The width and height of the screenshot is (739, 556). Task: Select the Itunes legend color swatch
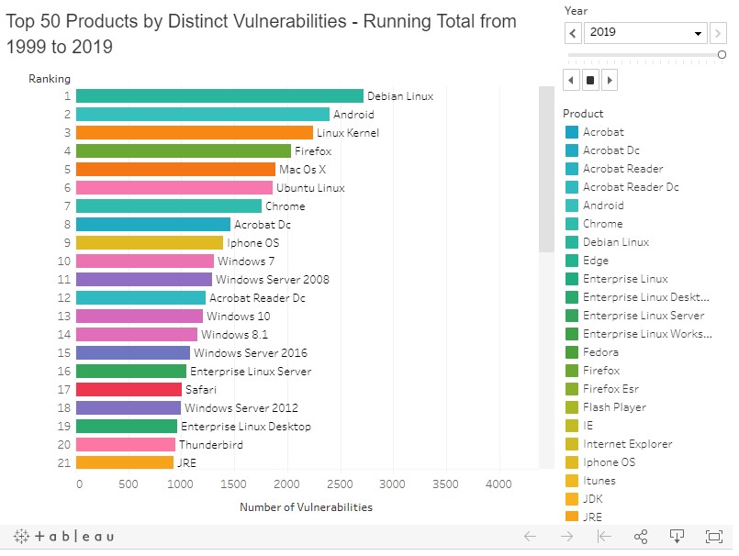(572, 481)
